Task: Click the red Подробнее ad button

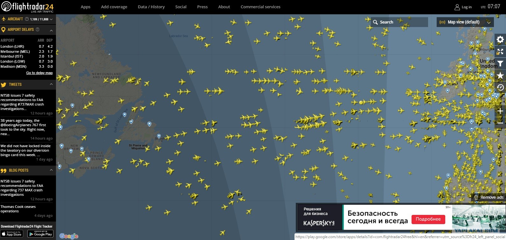Action: click(x=428, y=219)
